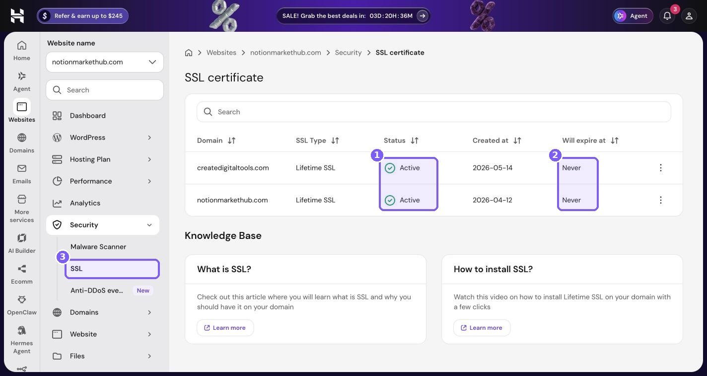Screen dimensions: 707x376
Task: Focus the SSL certificate search field
Action: (434, 112)
